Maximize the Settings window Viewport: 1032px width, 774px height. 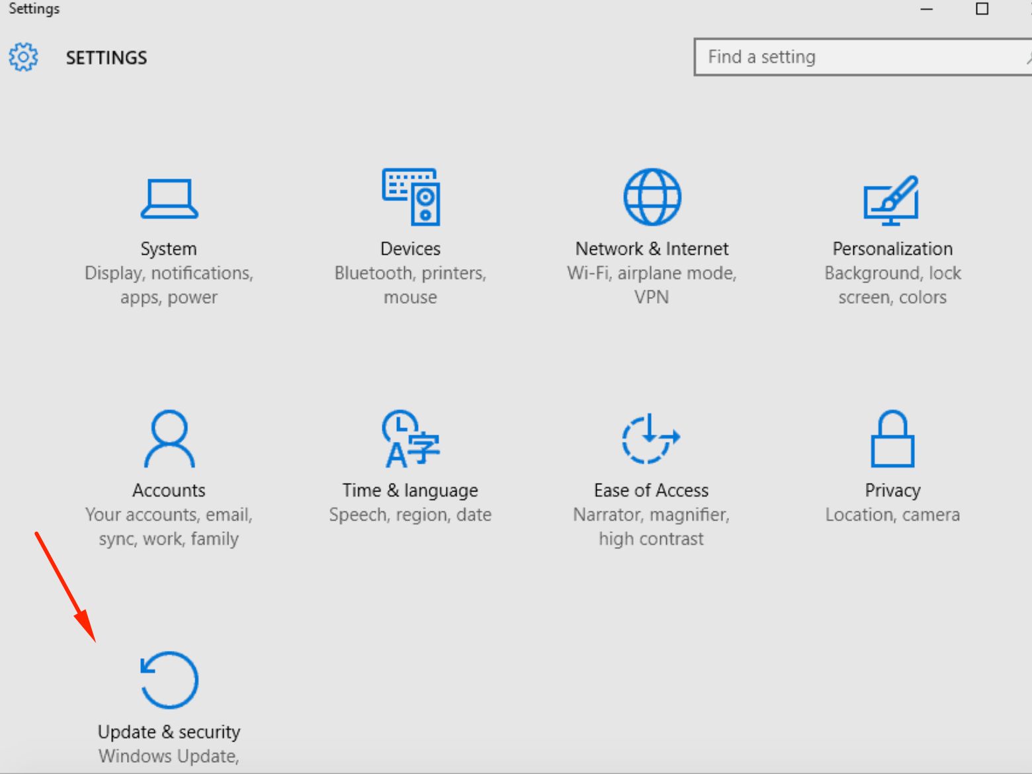point(982,9)
